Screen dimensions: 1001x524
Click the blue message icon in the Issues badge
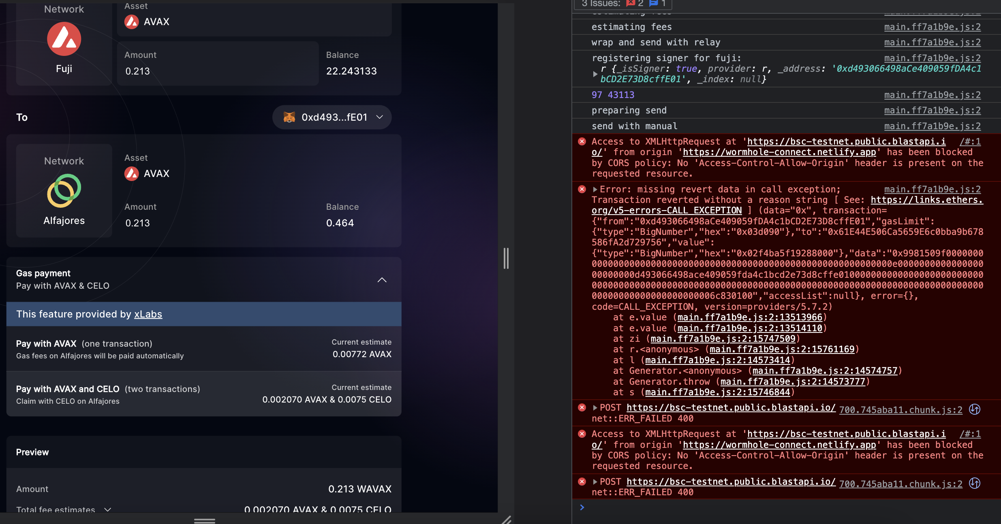click(653, 3)
